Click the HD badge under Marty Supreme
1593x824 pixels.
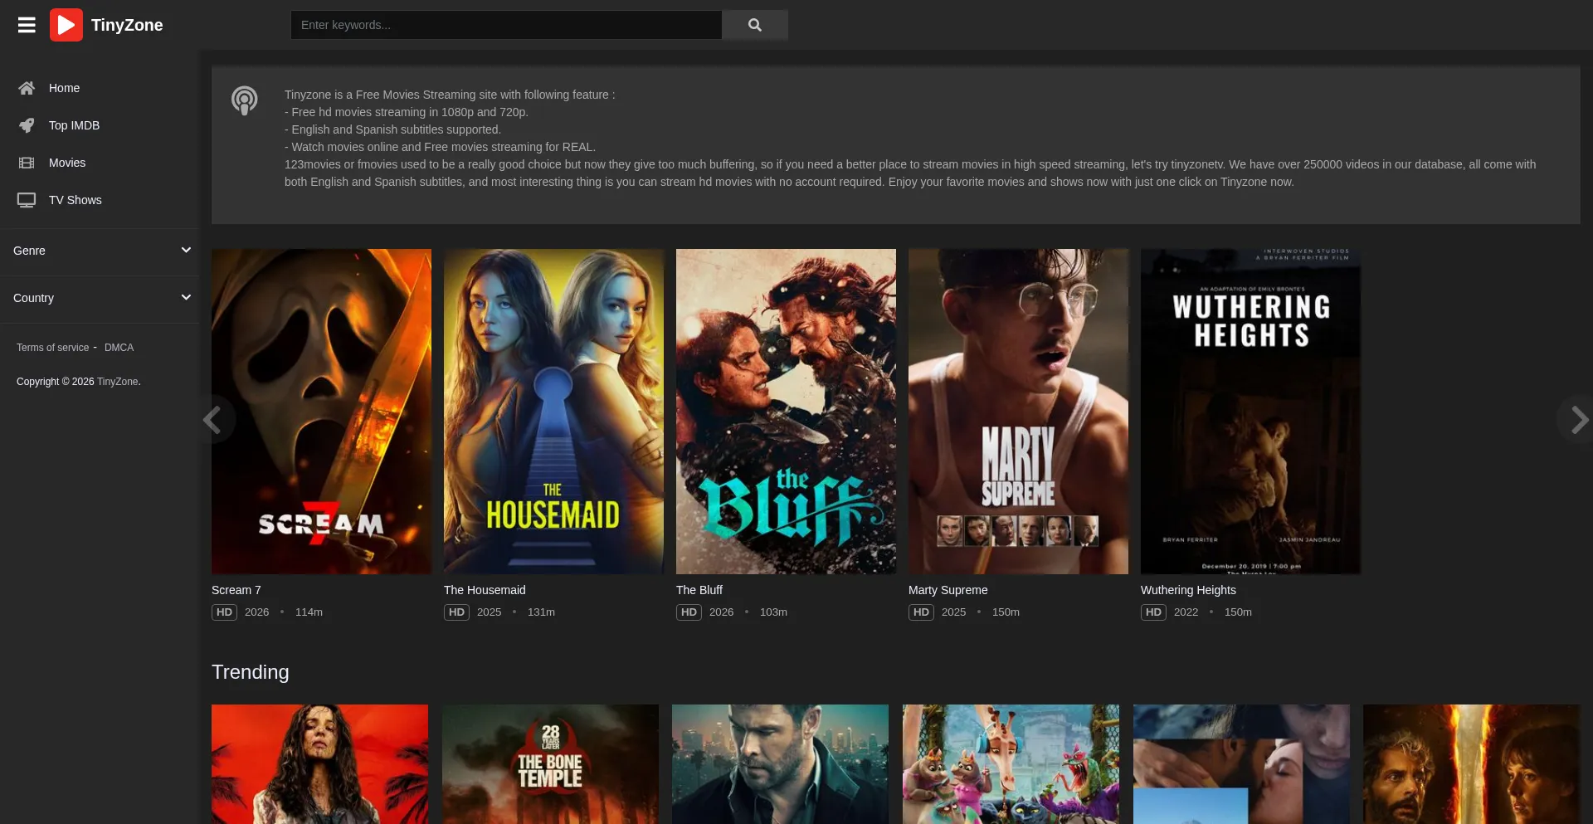pos(921,612)
